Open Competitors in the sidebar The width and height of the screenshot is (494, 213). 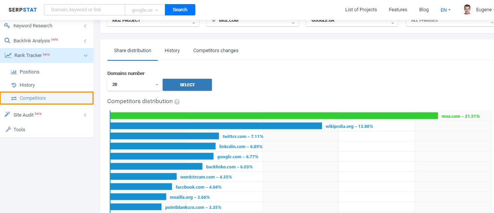[x=47, y=98]
